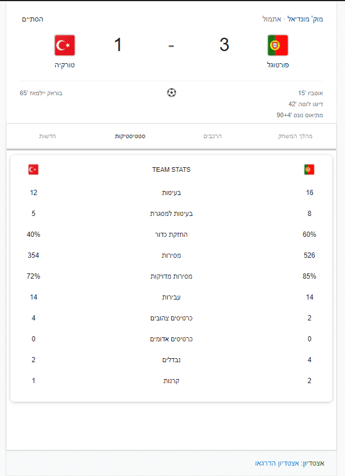
Task: Click the small Turkey flag in team stats
Action: tap(34, 170)
